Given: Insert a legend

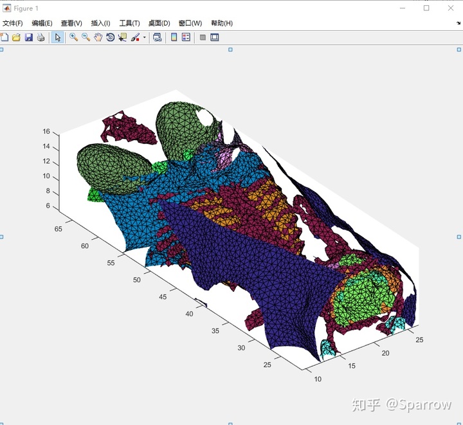Looking at the screenshot, I should click(x=186, y=37).
